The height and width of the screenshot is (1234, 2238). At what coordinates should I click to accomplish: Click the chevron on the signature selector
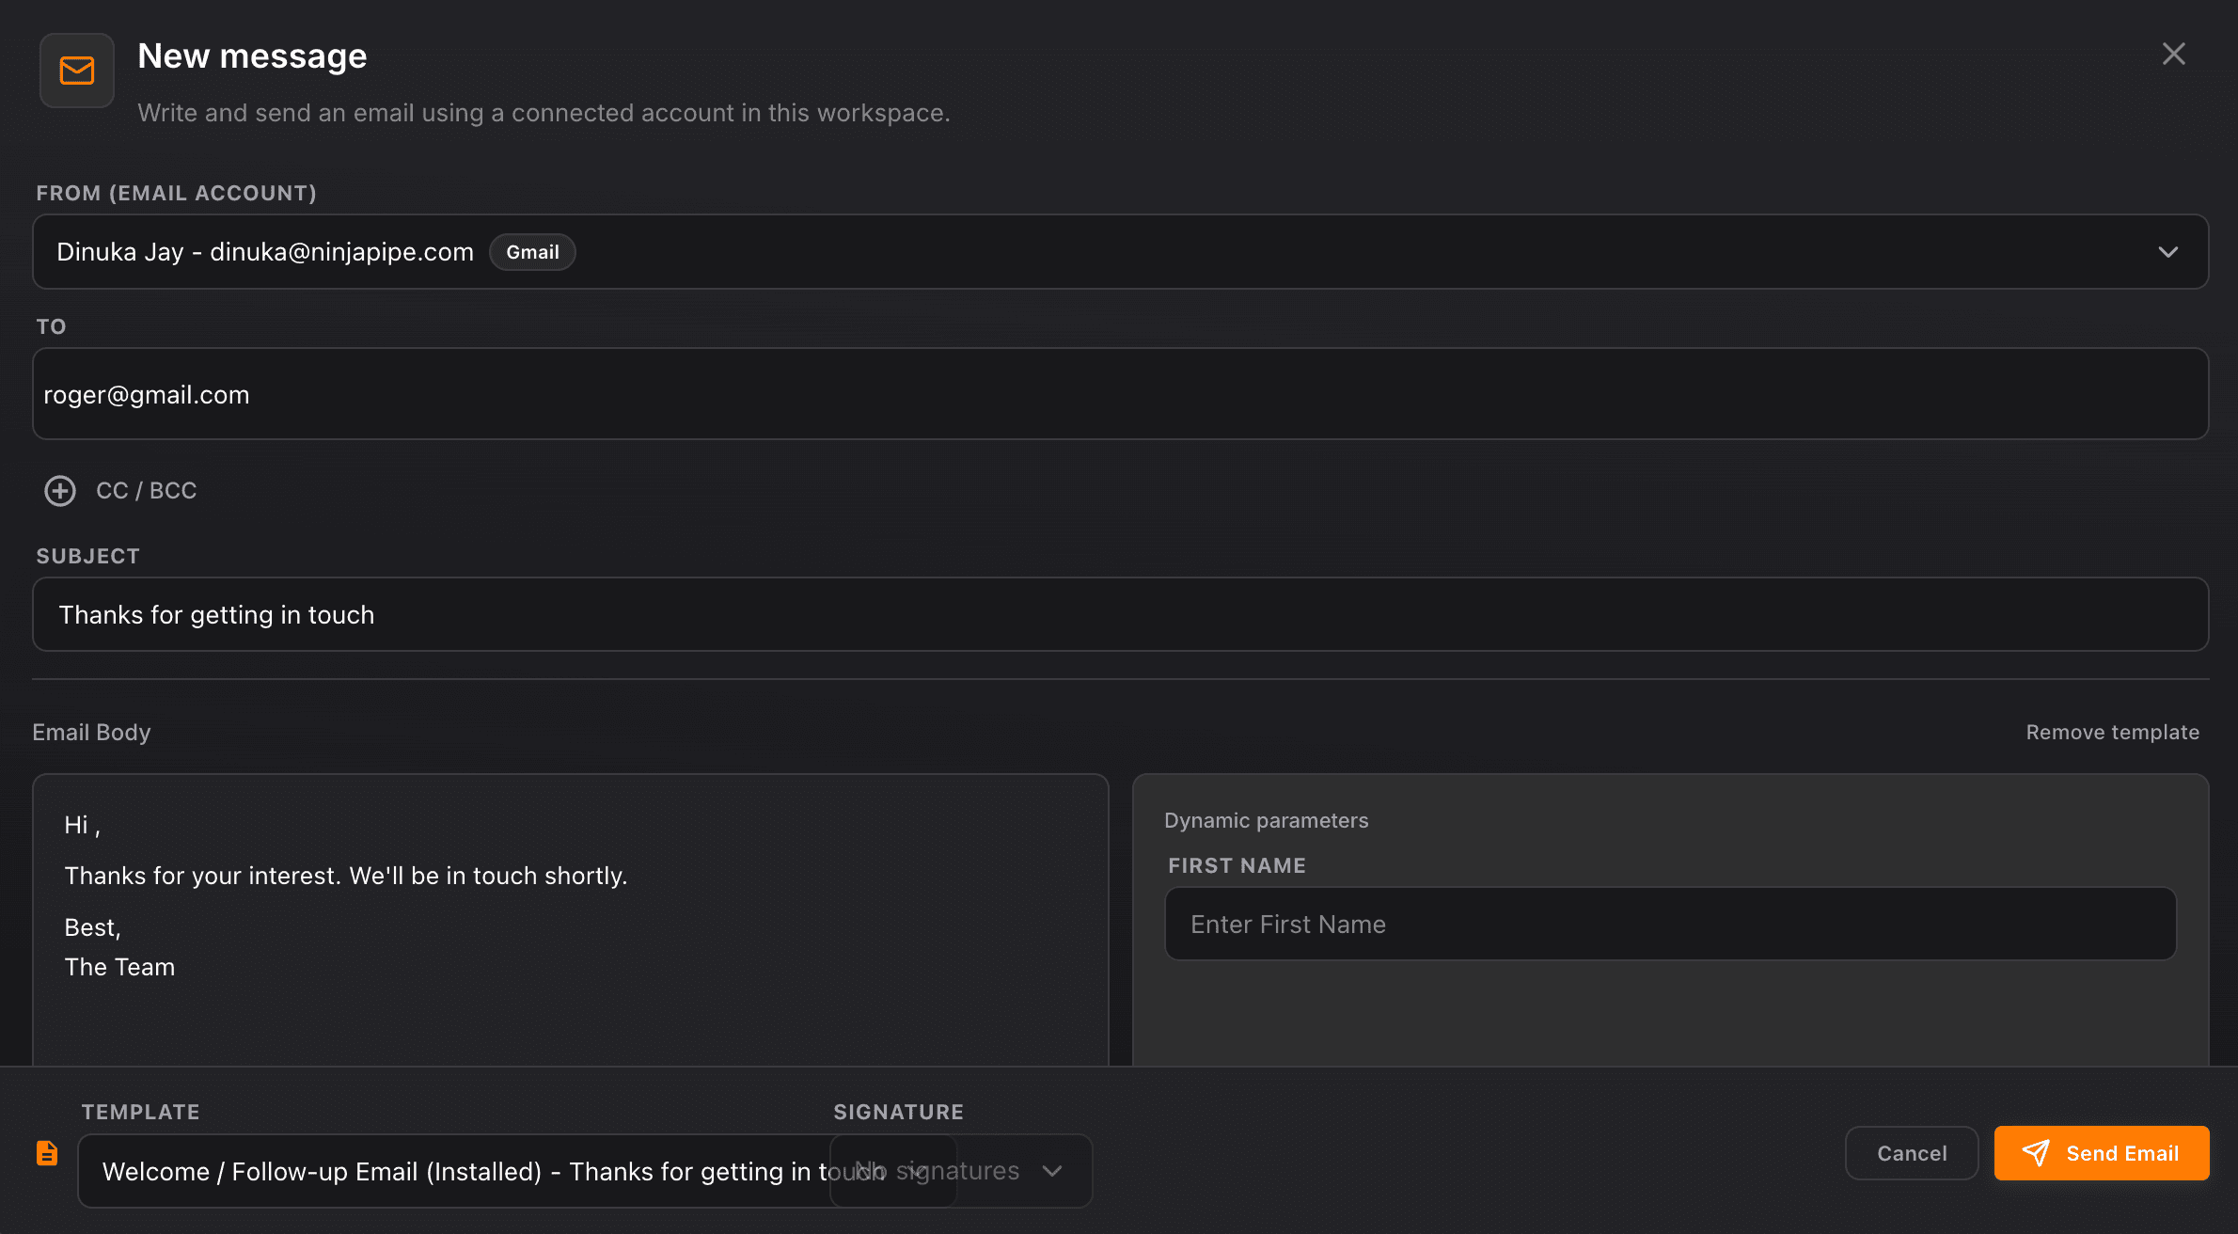1051,1171
